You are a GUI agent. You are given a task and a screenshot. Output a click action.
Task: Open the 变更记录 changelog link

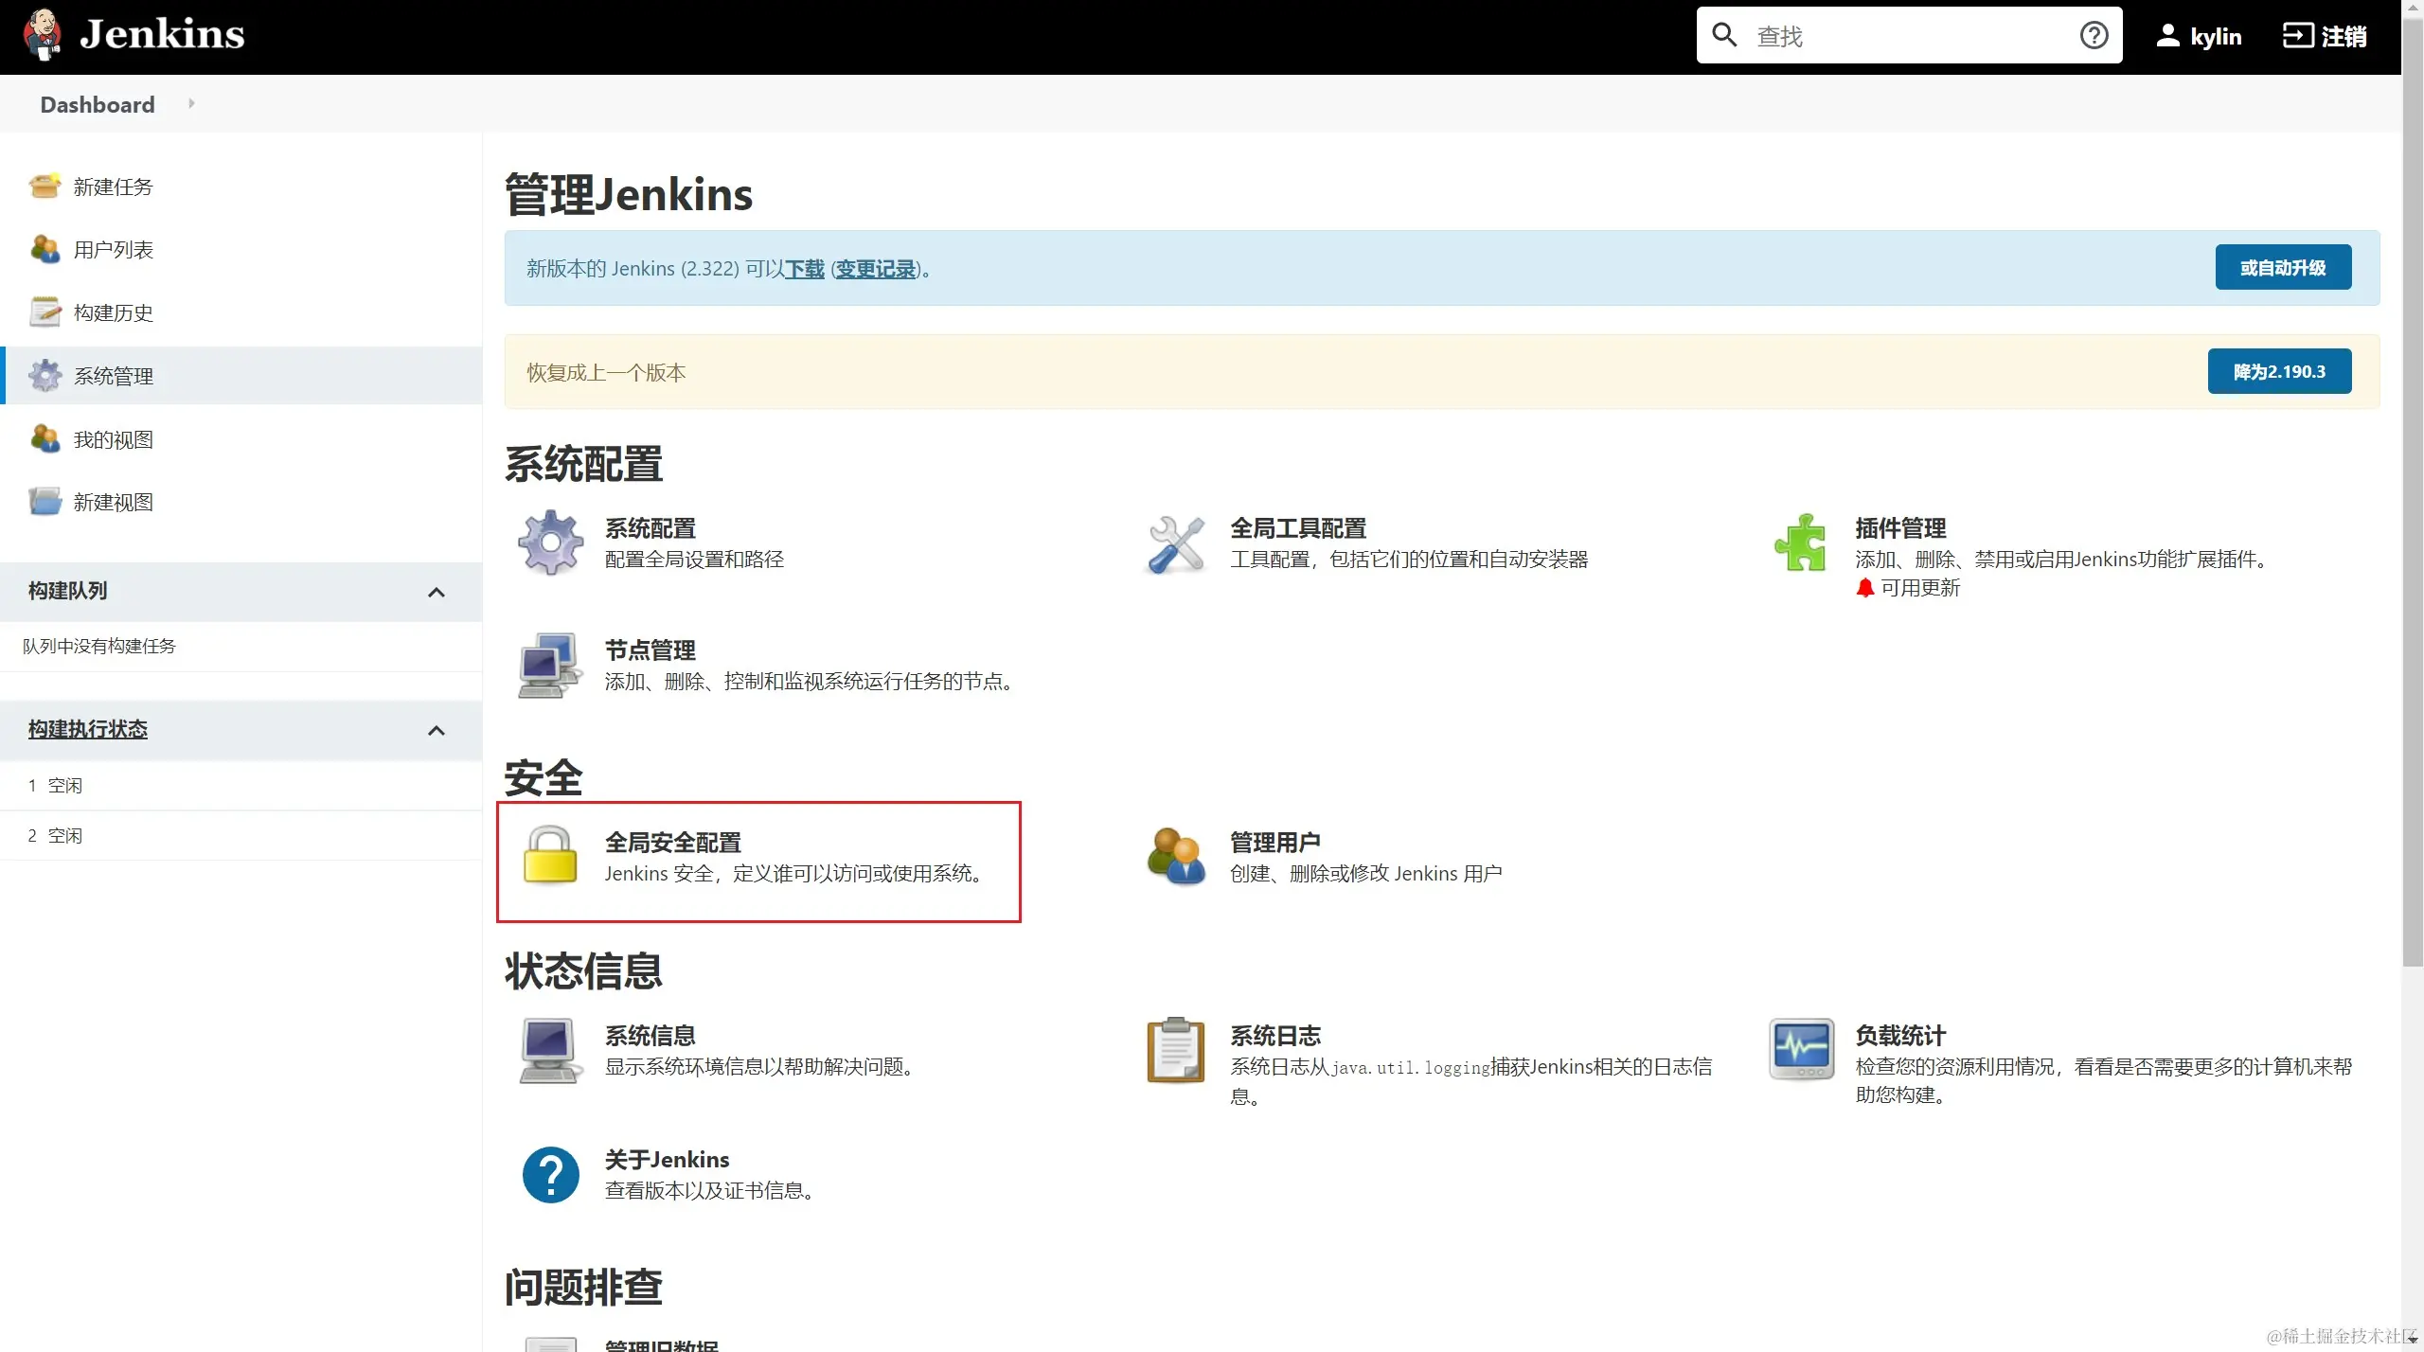[875, 269]
